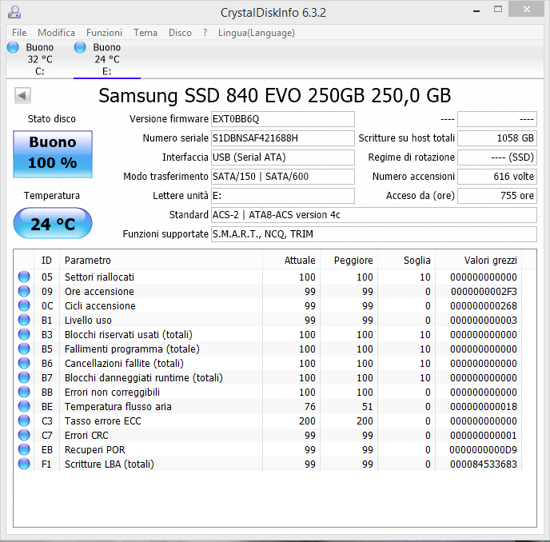Click the blue status orb for drive E:
Viewport: 550px width, 542px height.
(x=80, y=47)
